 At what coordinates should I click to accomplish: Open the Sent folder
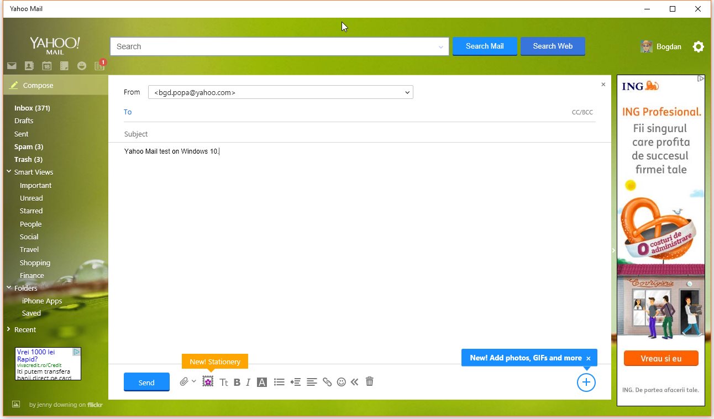click(22, 134)
